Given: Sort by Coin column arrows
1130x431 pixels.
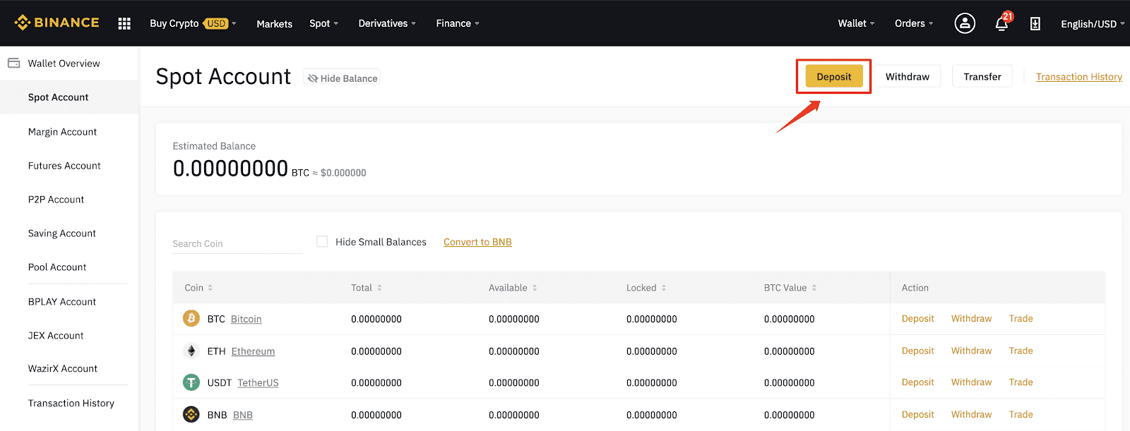Looking at the screenshot, I should coord(210,288).
